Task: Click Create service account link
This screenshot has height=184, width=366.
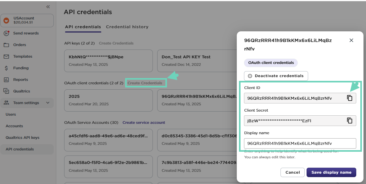Action: (x=144, y=123)
